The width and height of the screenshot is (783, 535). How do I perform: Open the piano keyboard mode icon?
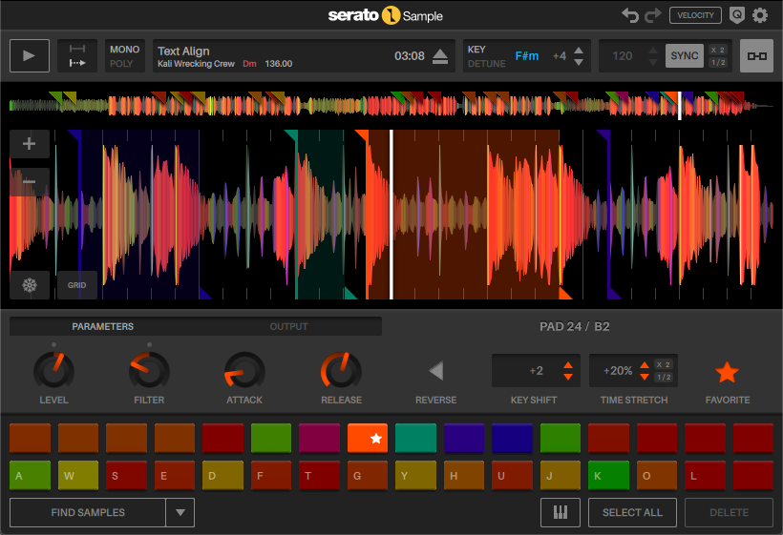coord(560,513)
